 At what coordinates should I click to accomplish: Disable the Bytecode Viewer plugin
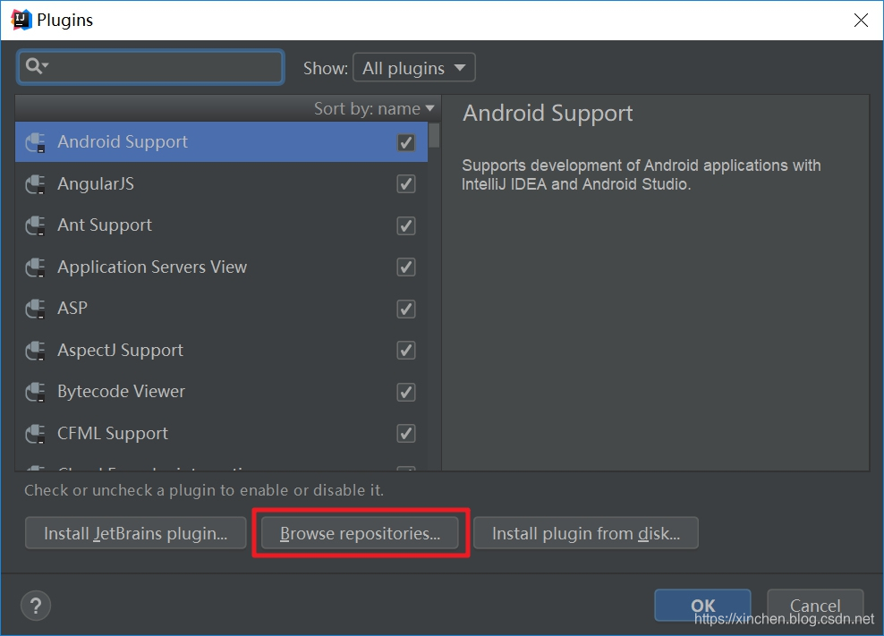(x=406, y=392)
